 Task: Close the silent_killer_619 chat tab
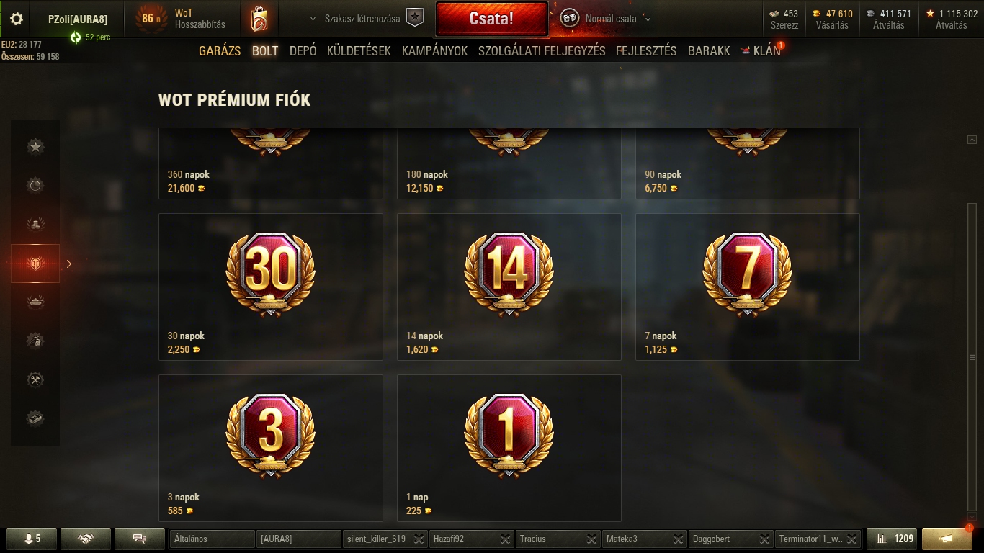click(x=419, y=539)
